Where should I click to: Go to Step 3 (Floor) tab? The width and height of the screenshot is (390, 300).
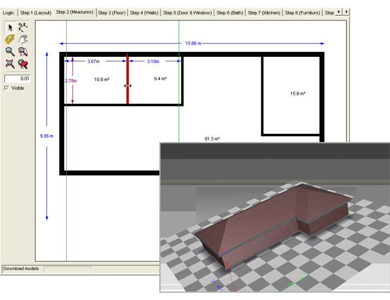[x=112, y=12]
